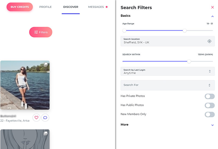Viewport: 218px width, 149px height.
Task: Click the Search location input field
Action: click(x=163, y=41)
